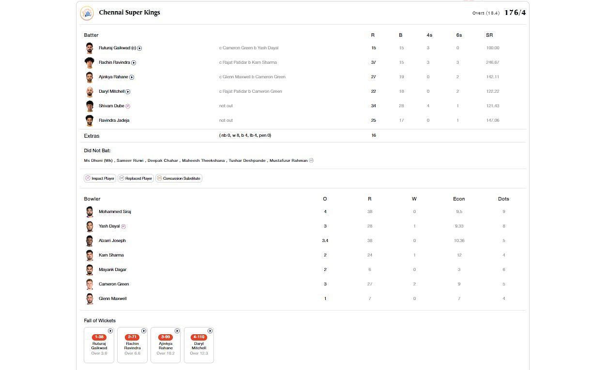Open Ravindra Jadeja batter name
Image resolution: width=606 pixels, height=370 pixels.
(x=114, y=121)
